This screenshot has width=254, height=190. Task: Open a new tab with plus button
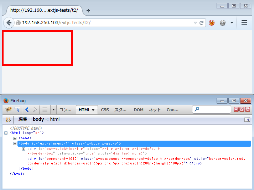click(88, 11)
